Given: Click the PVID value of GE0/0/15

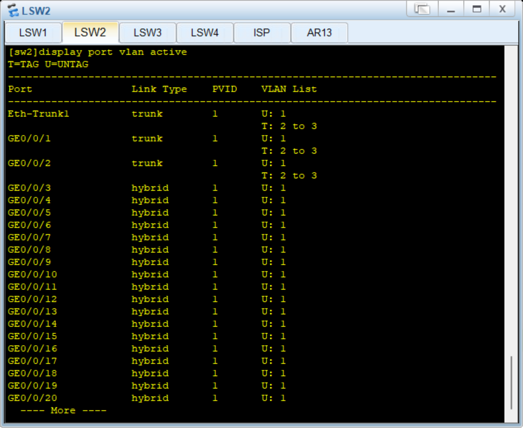Looking at the screenshot, I should click(x=215, y=336).
